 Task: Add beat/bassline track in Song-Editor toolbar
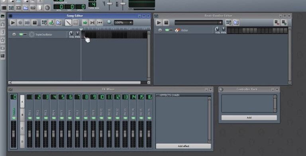(44, 23)
